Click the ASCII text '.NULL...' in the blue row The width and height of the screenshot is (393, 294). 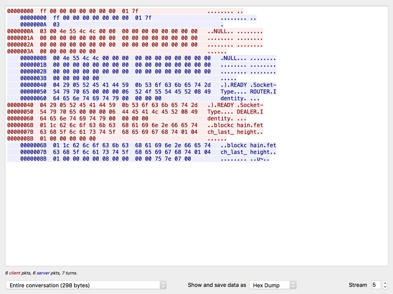[234, 58]
